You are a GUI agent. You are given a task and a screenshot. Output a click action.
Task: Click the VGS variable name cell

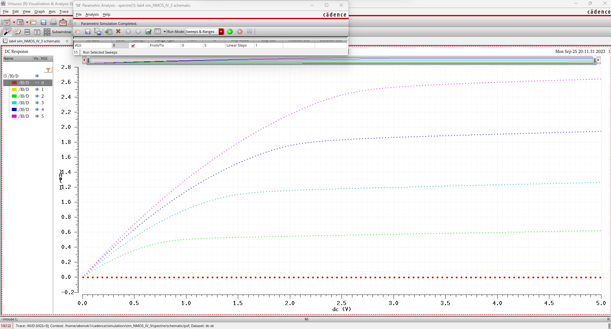pos(93,46)
